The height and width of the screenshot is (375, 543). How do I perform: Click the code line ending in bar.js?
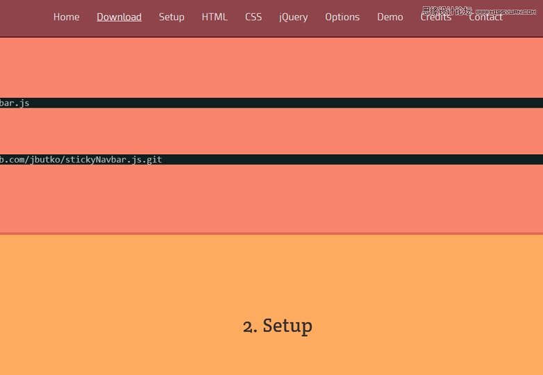coord(271,103)
